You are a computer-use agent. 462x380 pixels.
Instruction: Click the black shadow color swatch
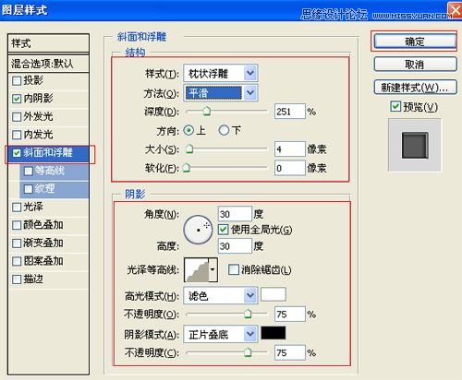coord(274,333)
